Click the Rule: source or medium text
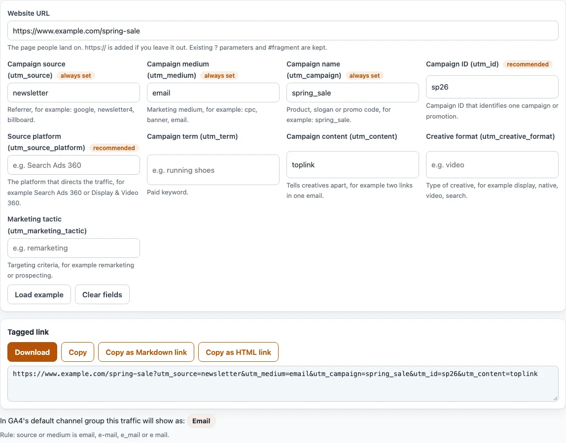 point(84,435)
